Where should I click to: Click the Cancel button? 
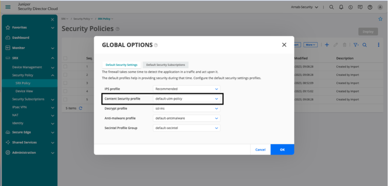tap(260, 150)
